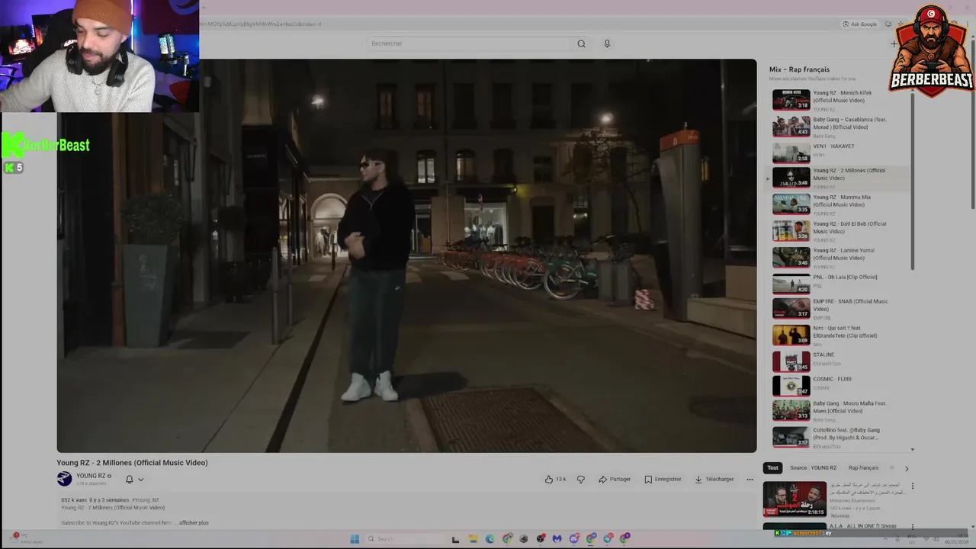Expand the notification options chevron next to bell
This screenshot has width=976, height=549.
[140, 480]
